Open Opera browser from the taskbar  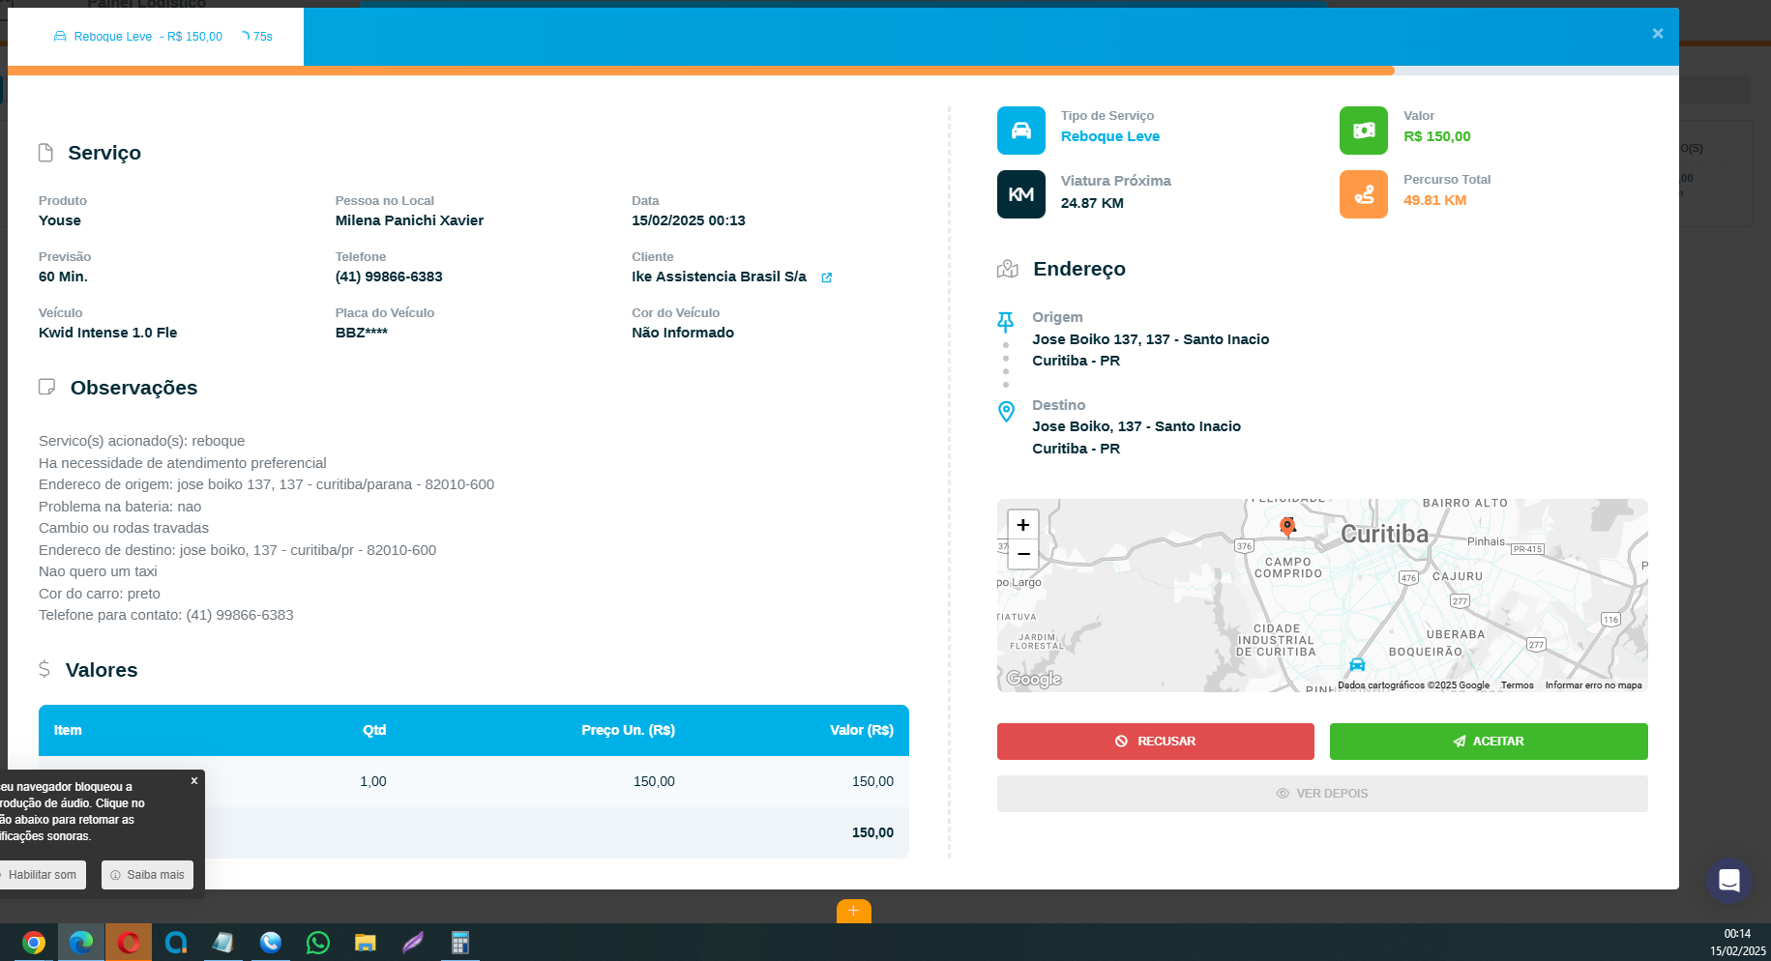[x=129, y=943]
